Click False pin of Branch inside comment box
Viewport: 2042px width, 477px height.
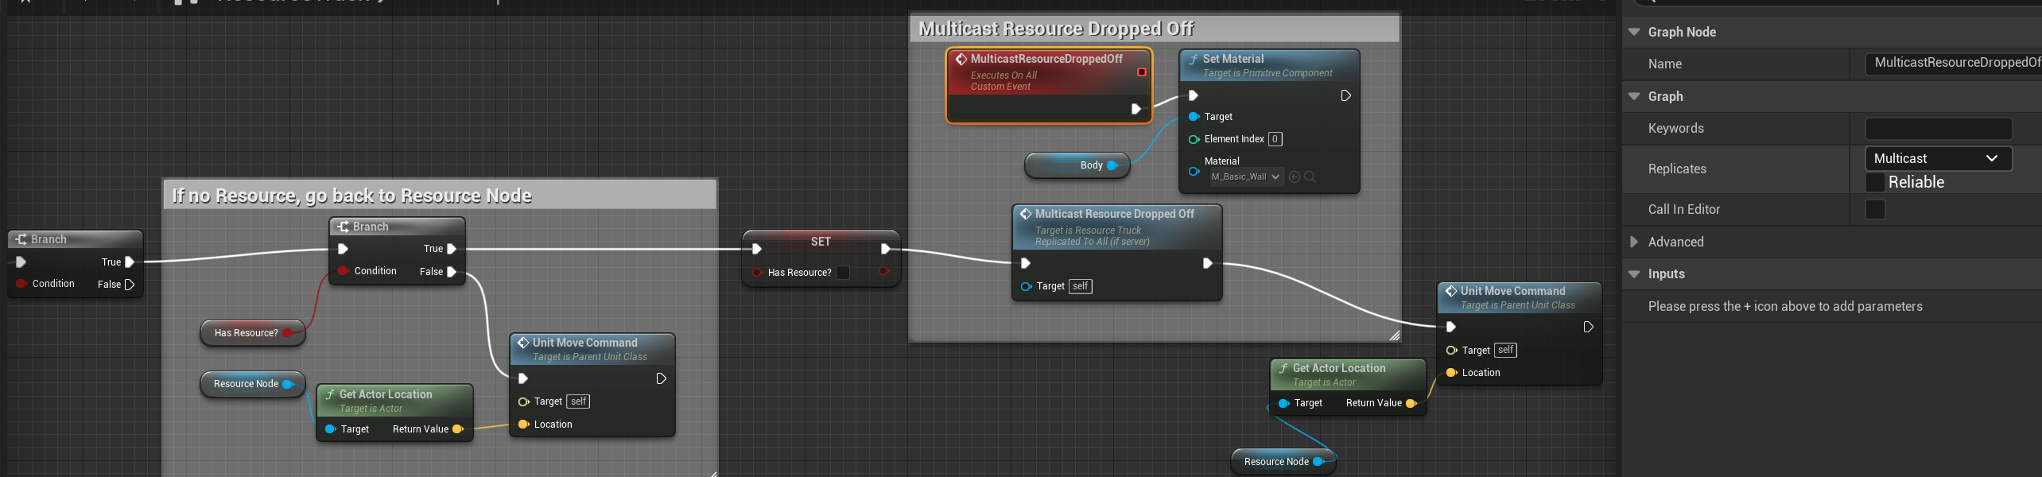click(451, 272)
